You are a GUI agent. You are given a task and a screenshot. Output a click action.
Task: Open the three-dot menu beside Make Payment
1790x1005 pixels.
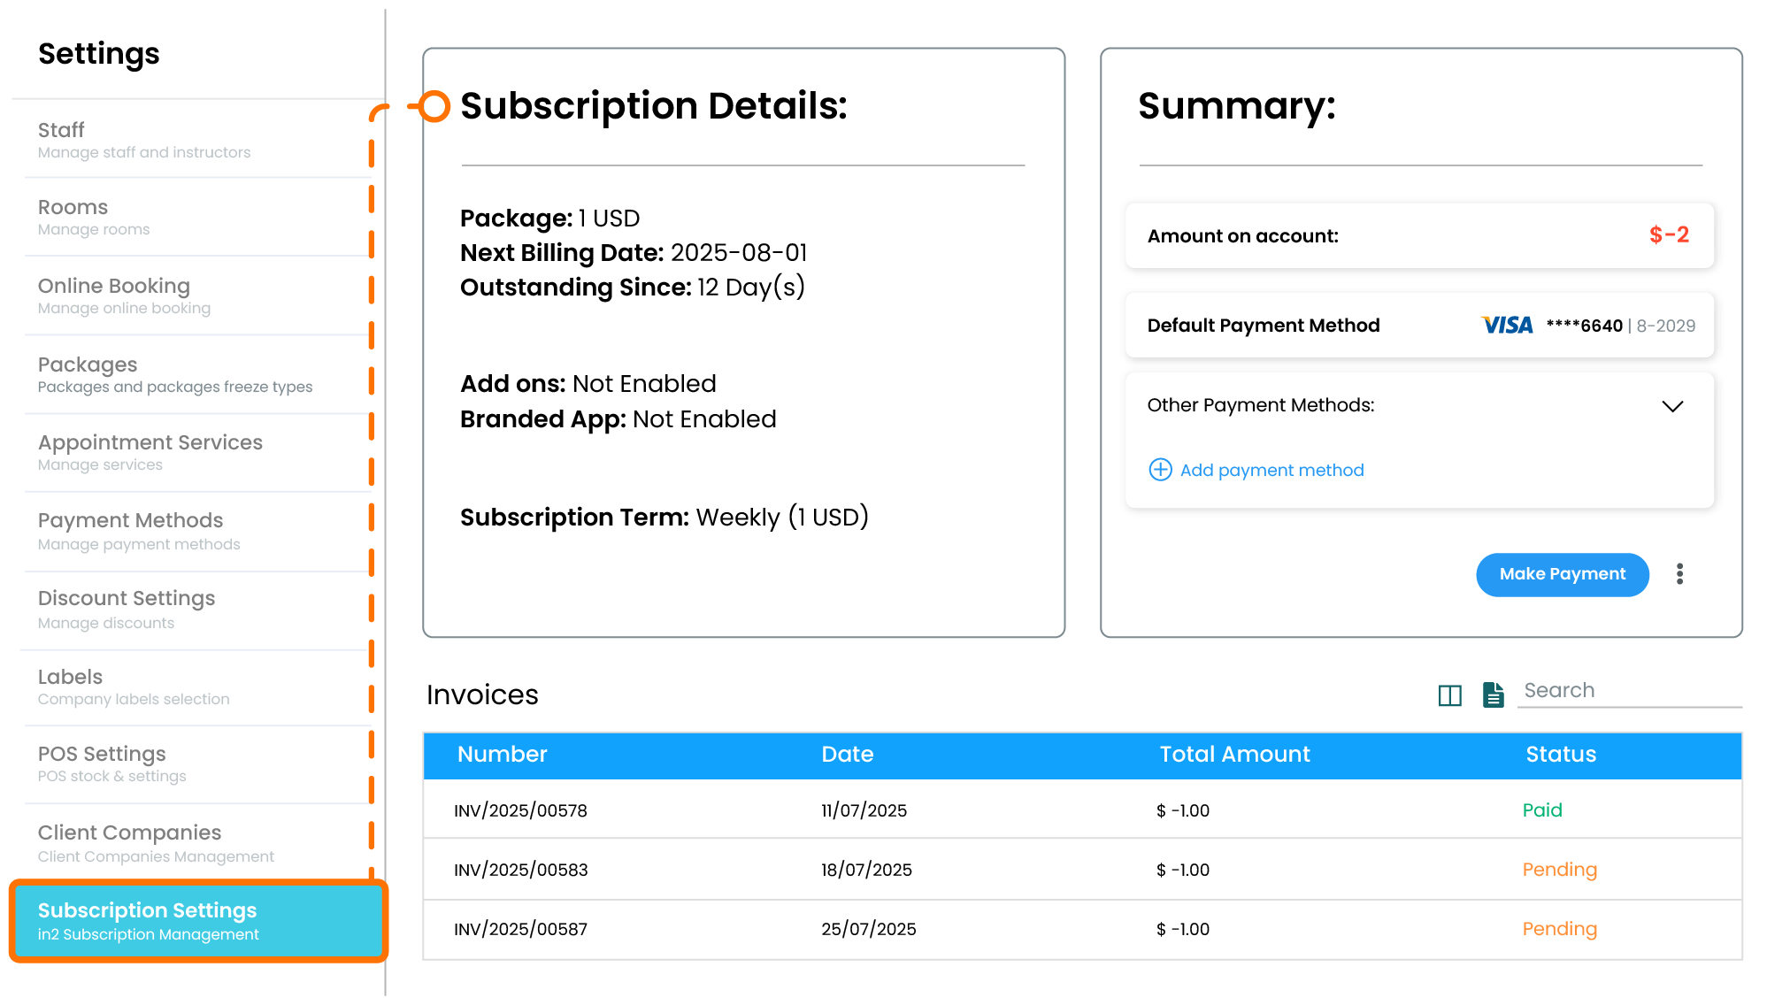point(1679,574)
